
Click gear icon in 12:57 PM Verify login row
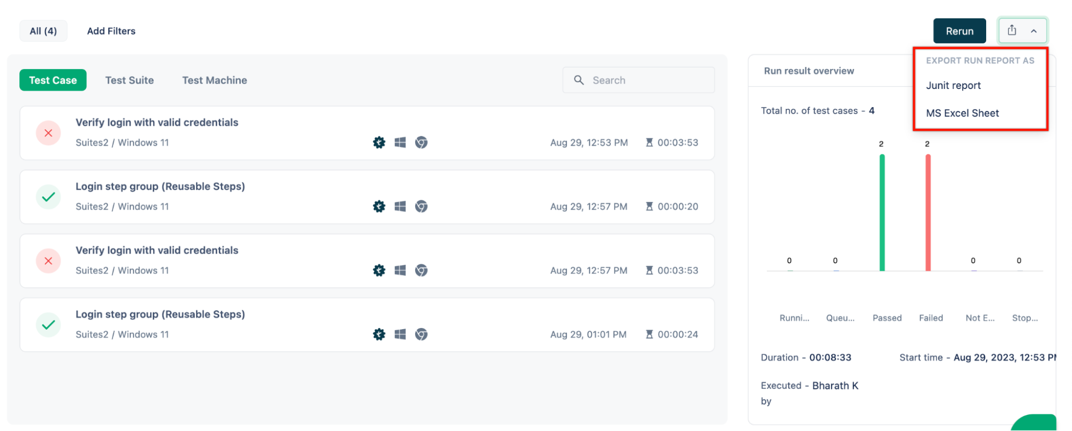pos(379,270)
